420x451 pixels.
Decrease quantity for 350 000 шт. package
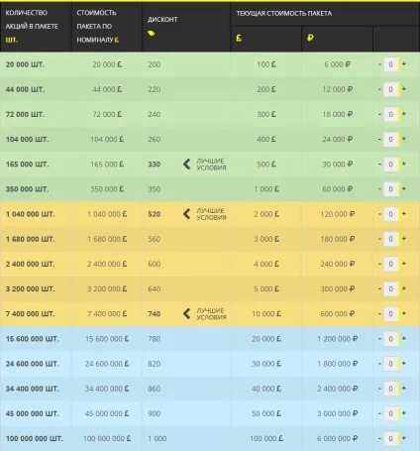(379, 189)
